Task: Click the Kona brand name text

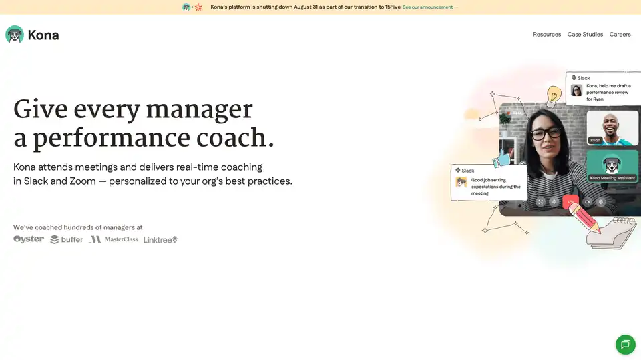Action: point(43,35)
